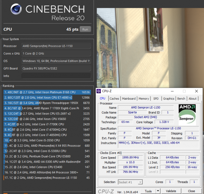204x194 pixels.
Task: Select ranking entry Intel Core i7-7700K
Action: tap(47, 124)
